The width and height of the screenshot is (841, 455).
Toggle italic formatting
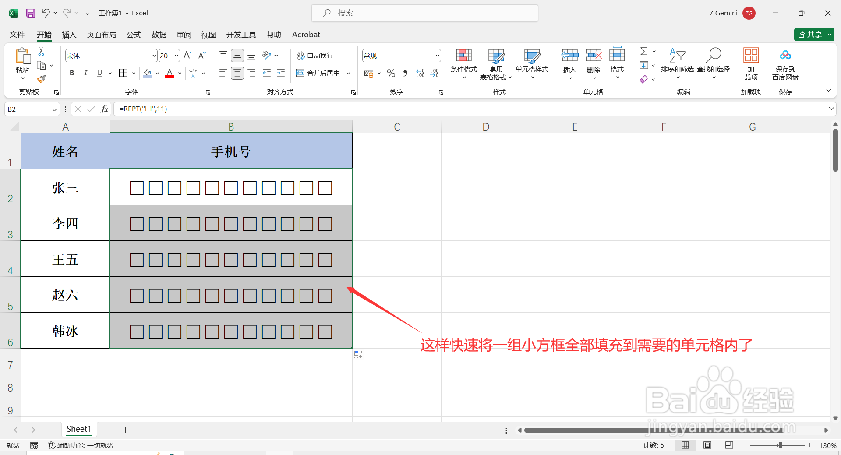click(x=86, y=73)
